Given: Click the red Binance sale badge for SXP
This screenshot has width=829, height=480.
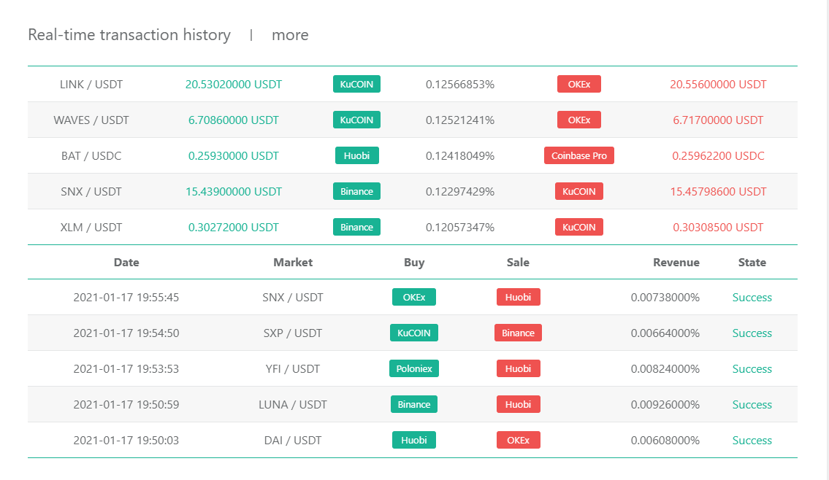Looking at the screenshot, I should (x=518, y=333).
